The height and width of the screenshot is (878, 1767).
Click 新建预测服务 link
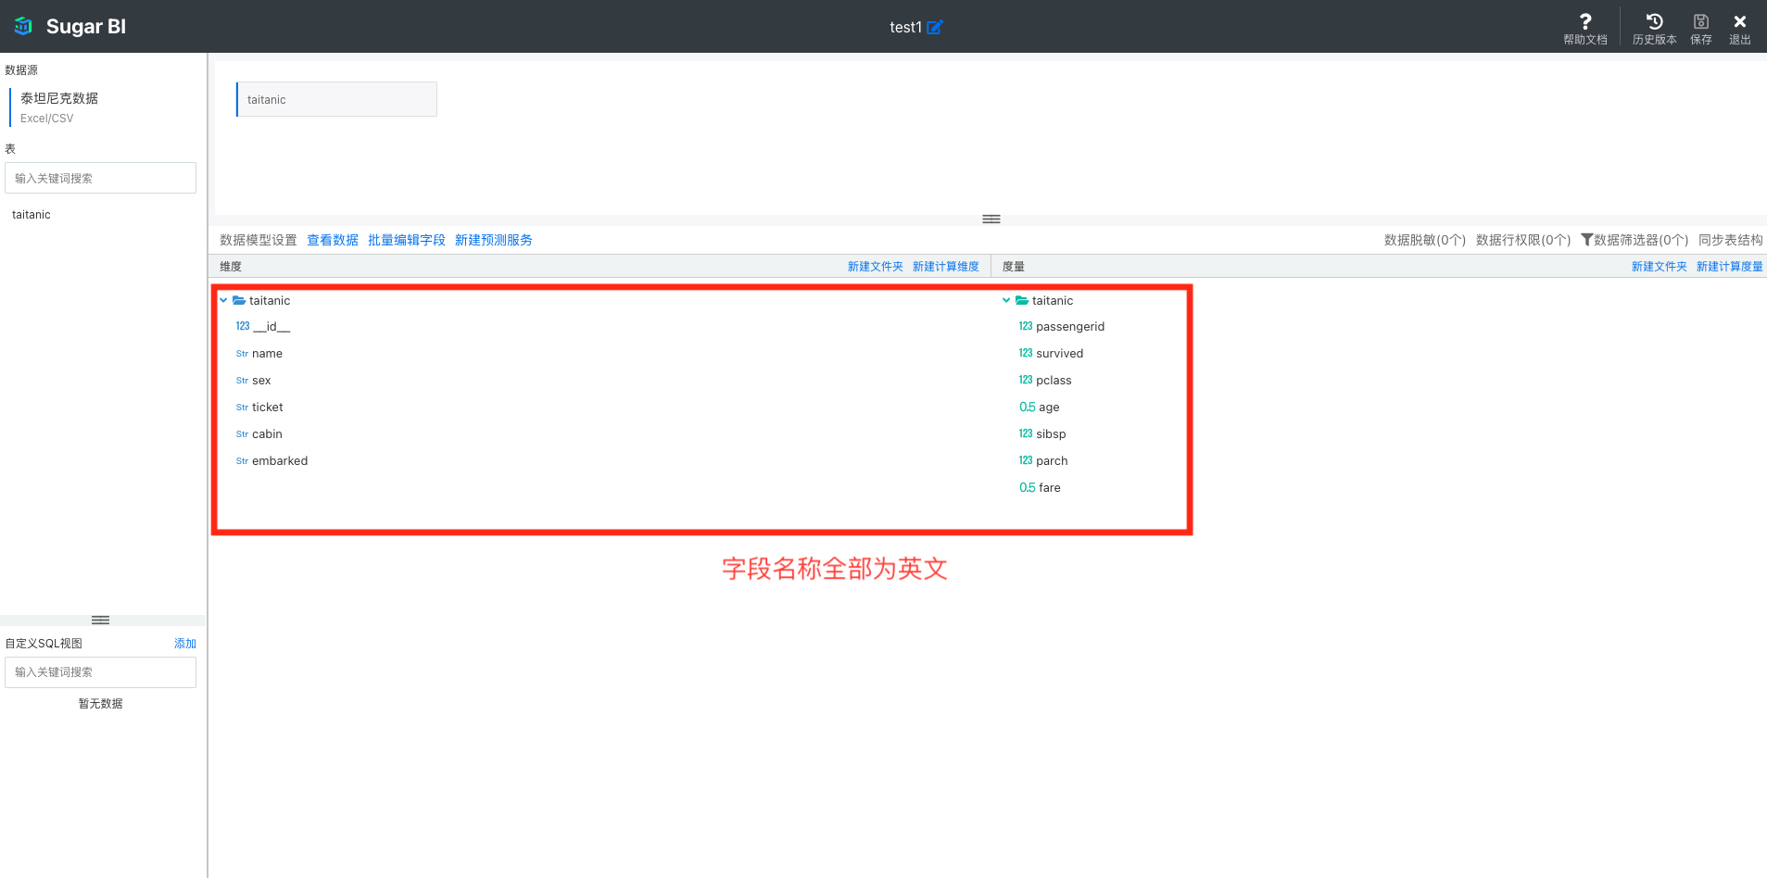494,240
